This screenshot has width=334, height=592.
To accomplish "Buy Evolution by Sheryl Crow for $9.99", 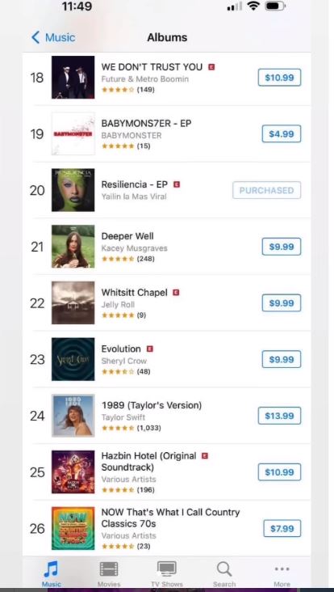I will click(282, 359).
